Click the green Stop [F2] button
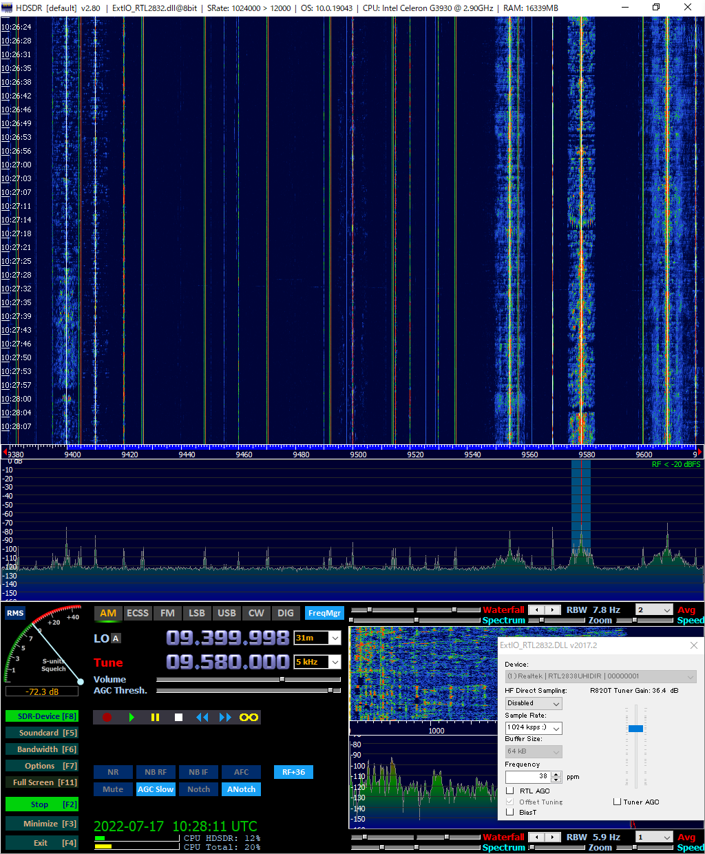Screen dimensions: 705x854 click(x=42, y=804)
